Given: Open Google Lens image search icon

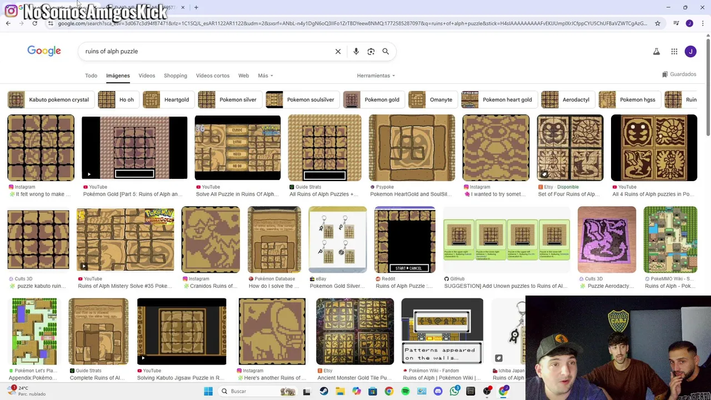Looking at the screenshot, I should pyautogui.click(x=371, y=51).
